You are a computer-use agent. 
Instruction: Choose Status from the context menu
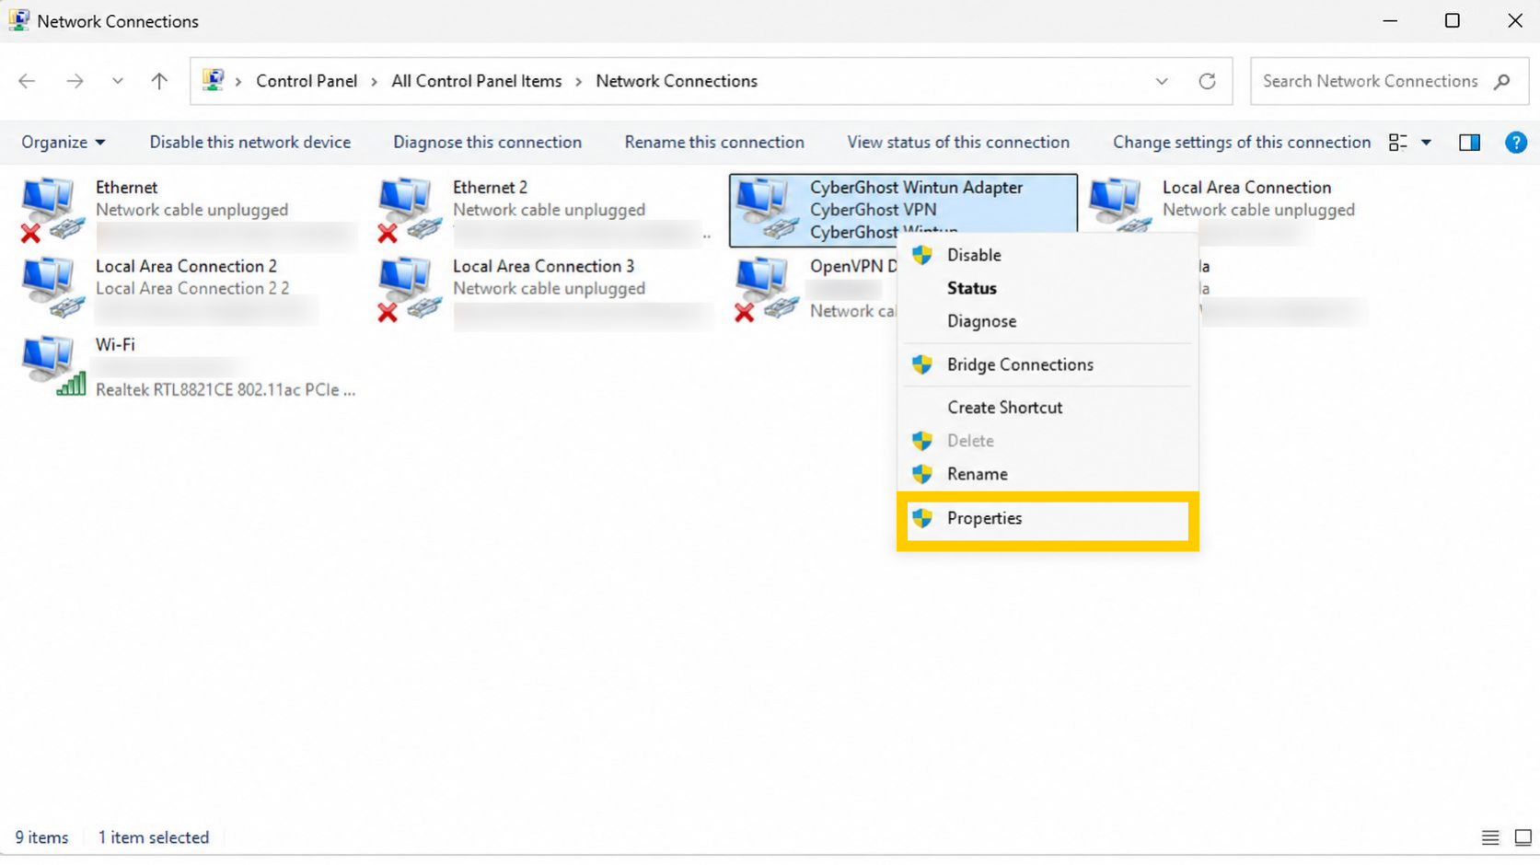pyautogui.click(x=1048, y=288)
